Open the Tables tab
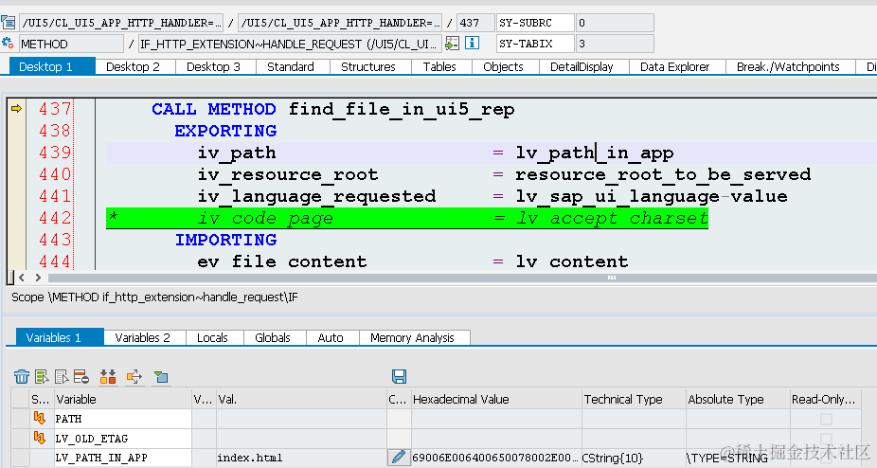The width and height of the screenshot is (877, 468). coord(439,66)
